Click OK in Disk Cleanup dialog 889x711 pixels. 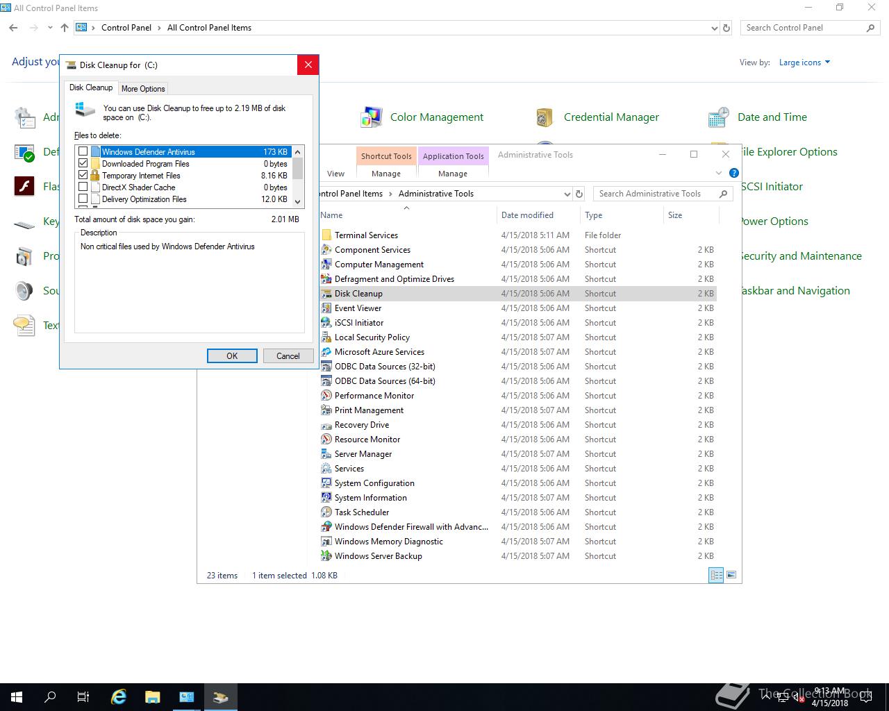[x=232, y=355]
